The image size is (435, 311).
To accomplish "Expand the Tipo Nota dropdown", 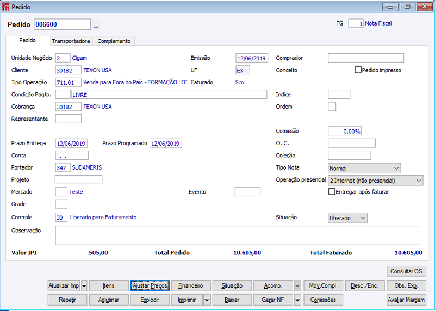I will tap(364, 168).
